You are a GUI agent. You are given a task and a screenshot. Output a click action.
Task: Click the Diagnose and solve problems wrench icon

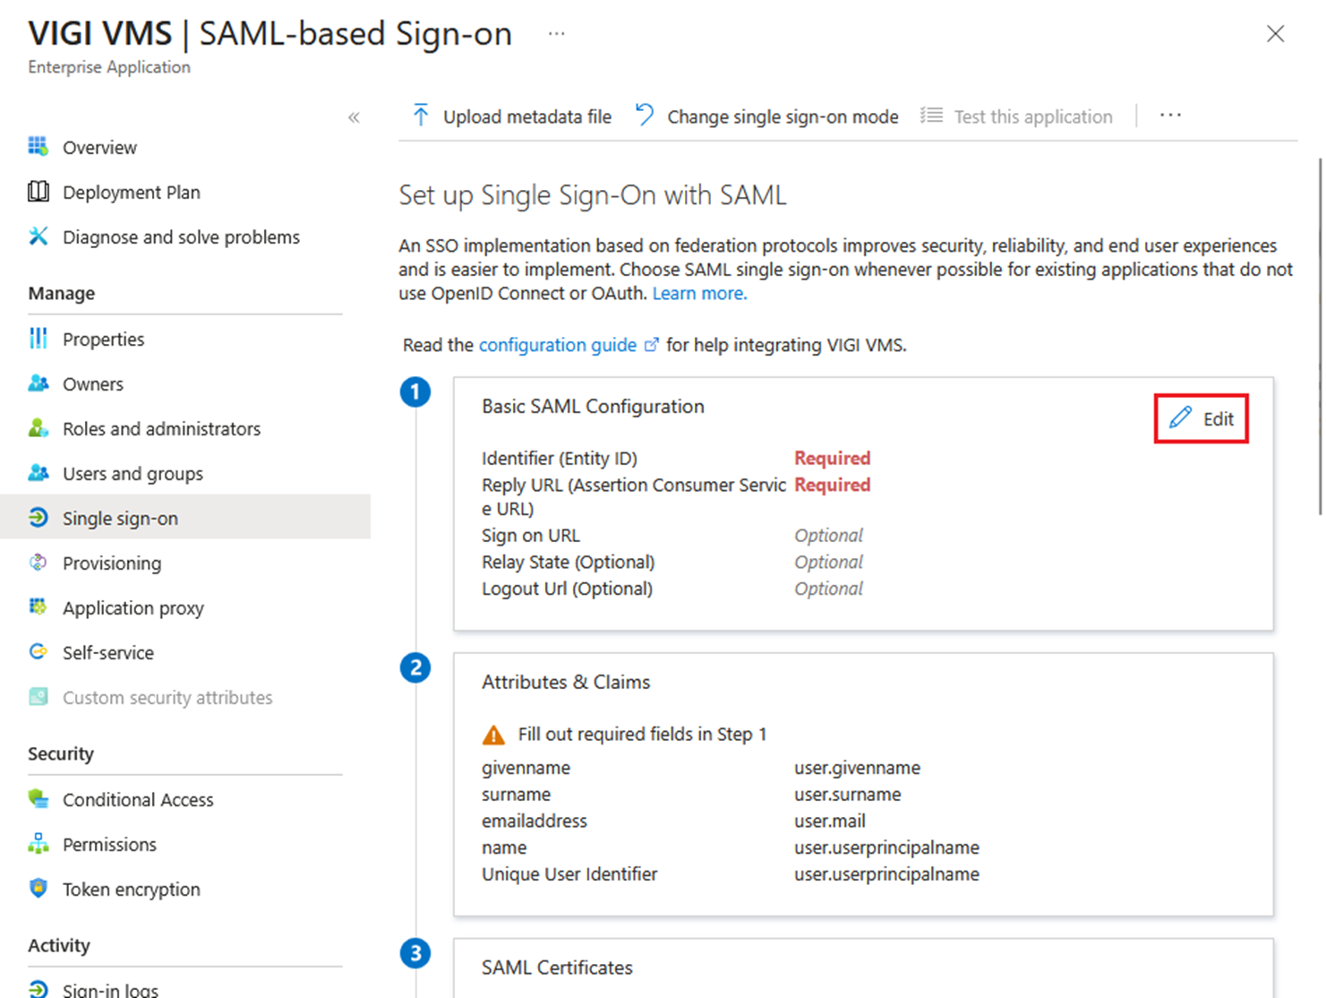[38, 236]
